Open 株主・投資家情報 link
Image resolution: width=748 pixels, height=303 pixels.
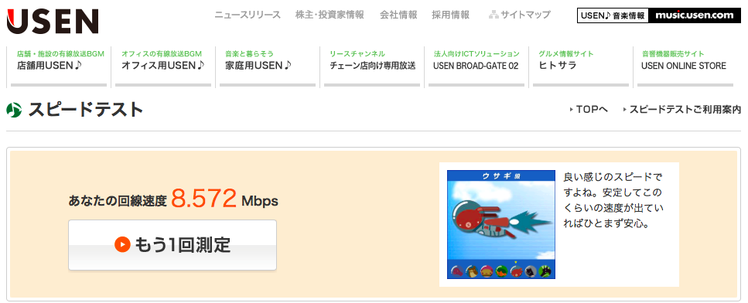[x=330, y=15]
